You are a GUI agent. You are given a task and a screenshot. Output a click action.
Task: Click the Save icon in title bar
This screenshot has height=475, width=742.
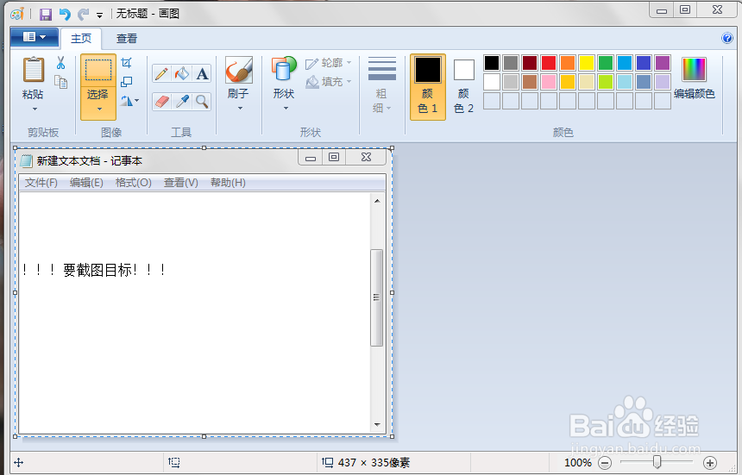[46, 14]
